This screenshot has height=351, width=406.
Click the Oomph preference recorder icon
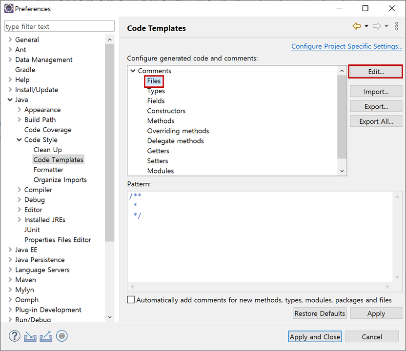tap(61, 336)
